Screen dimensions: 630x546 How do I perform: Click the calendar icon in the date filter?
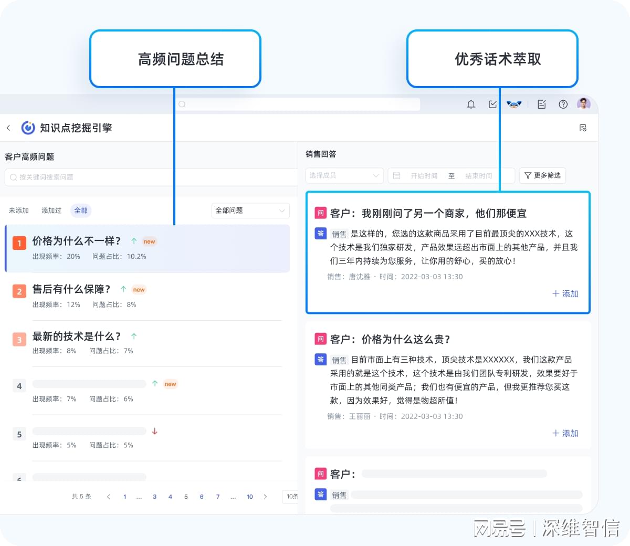pos(396,175)
